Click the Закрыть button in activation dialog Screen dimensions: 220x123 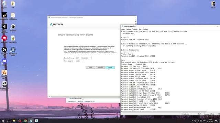pos(100,68)
